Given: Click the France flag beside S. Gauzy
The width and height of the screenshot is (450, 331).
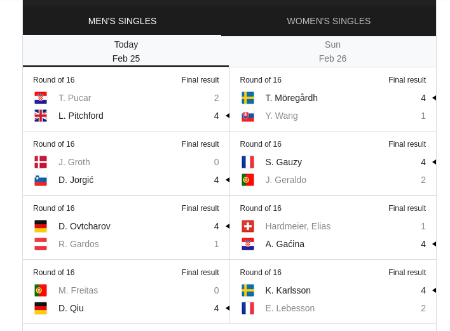Looking at the screenshot, I should point(248,162).
